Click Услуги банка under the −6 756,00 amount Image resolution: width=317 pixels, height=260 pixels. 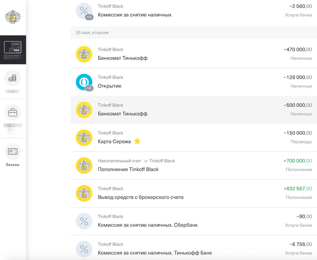pos(299,253)
